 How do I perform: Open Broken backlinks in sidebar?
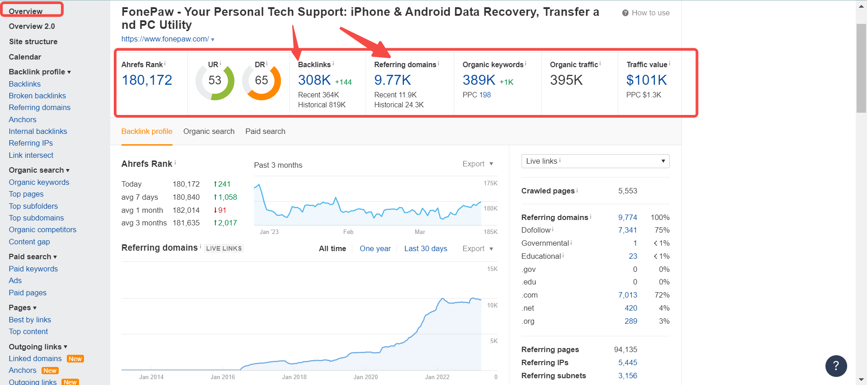pyautogui.click(x=37, y=96)
